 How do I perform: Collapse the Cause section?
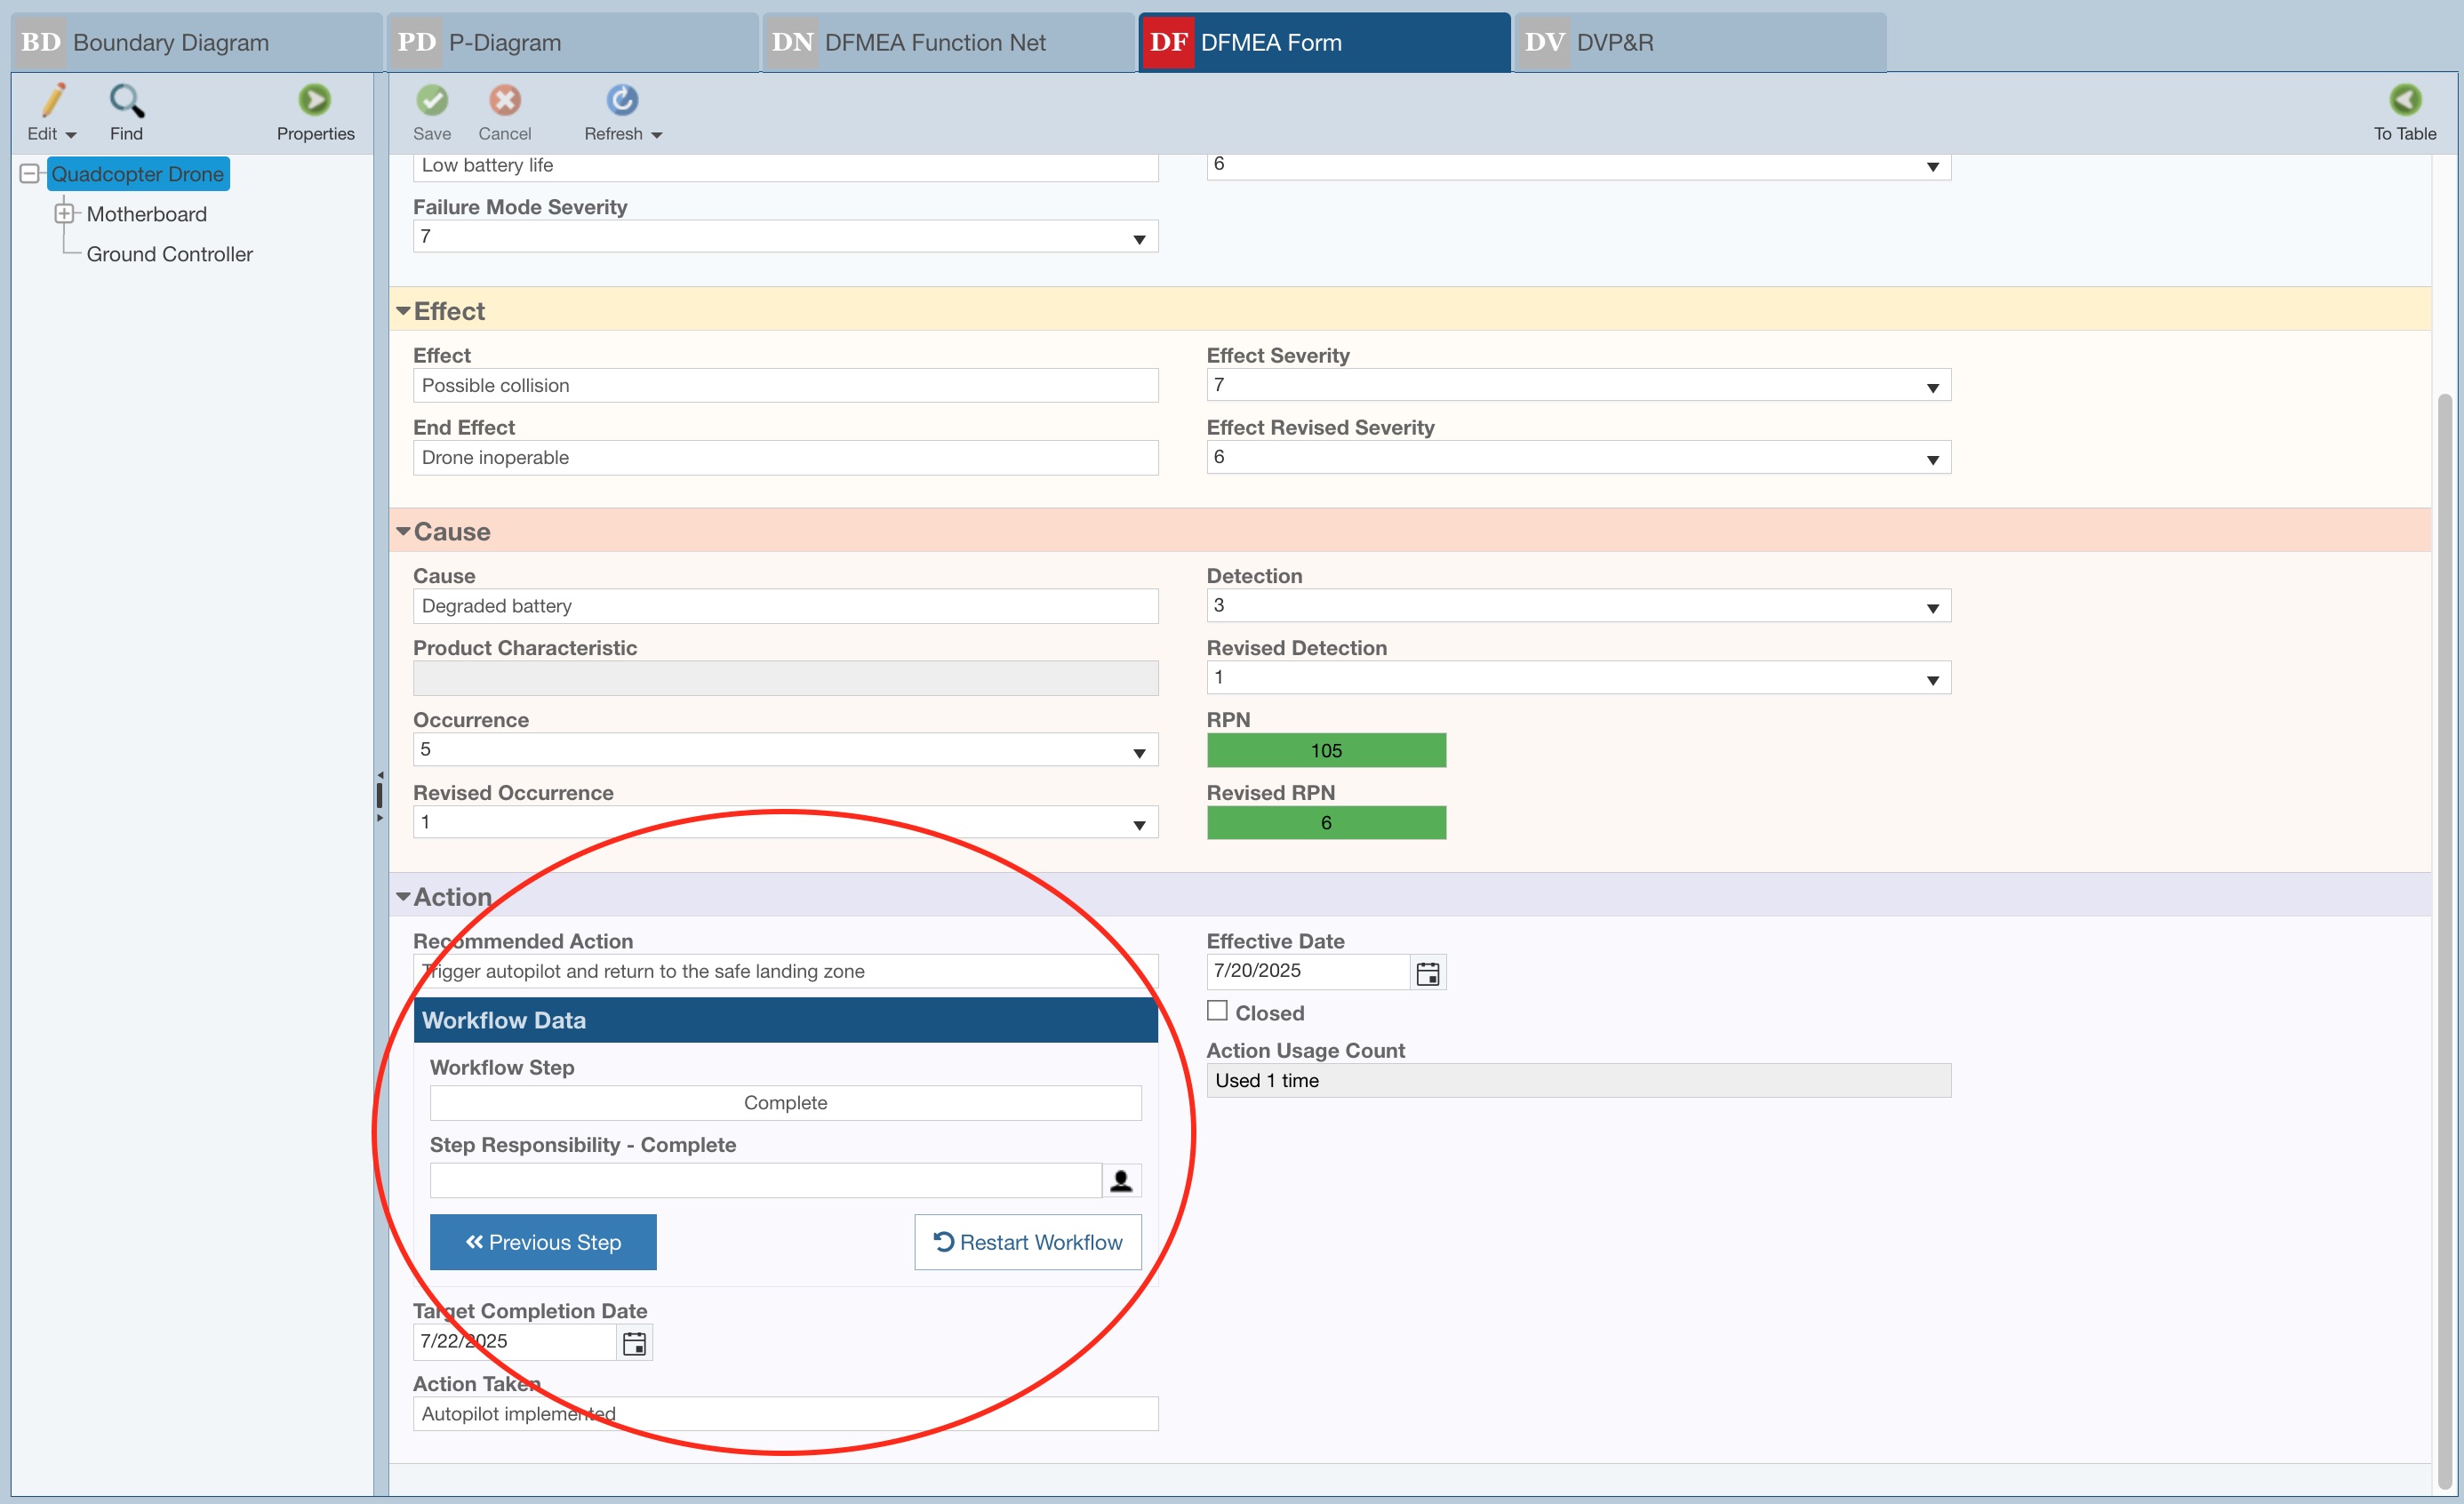click(x=403, y=530)
